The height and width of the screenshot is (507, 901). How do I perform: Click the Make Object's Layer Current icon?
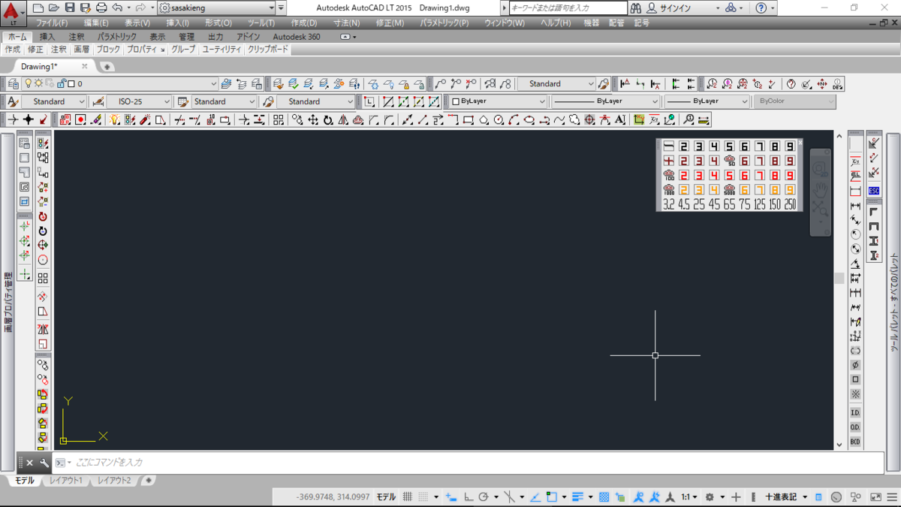[226, 83]
